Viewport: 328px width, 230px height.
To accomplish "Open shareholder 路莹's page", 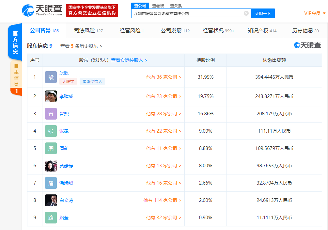I will [x=64, y=218].
